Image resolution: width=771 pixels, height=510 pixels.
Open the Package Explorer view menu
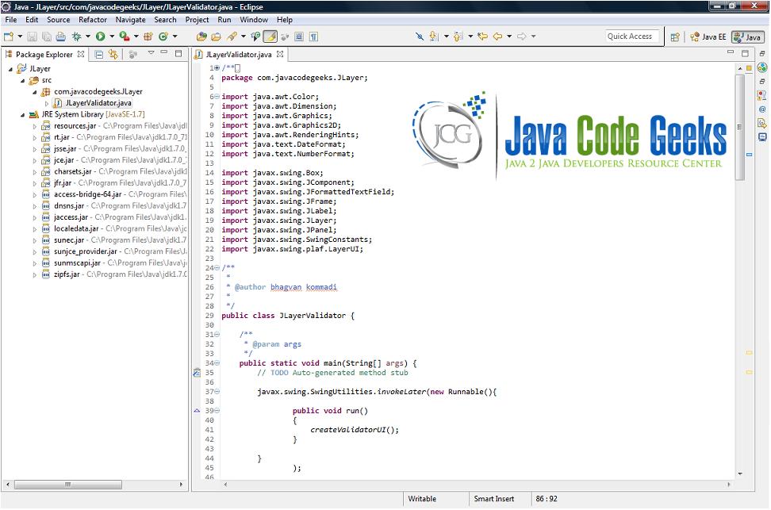[x=151, y=54]
